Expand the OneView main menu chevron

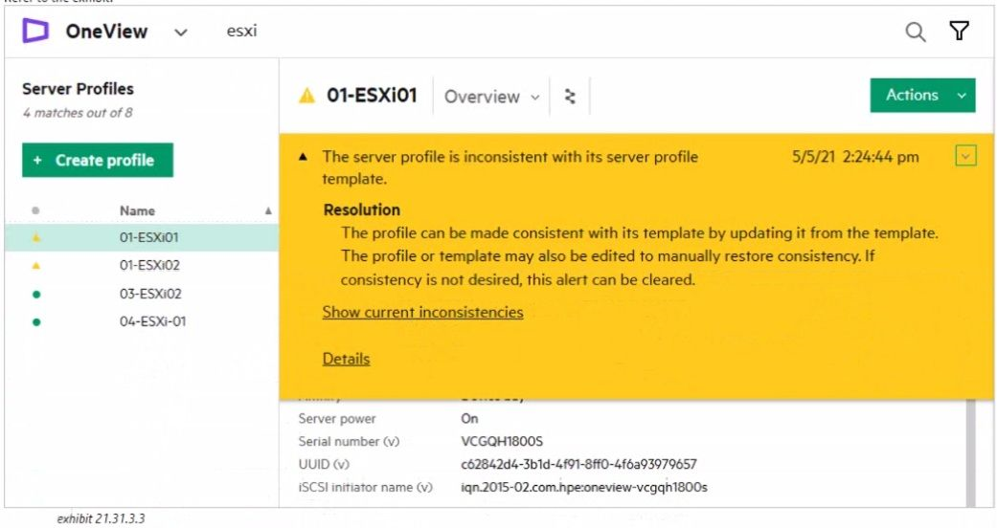point(181,33)
